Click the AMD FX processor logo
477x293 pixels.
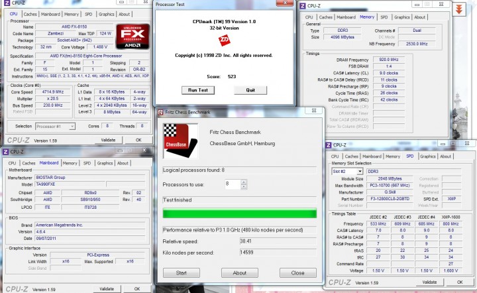tap(132, 36)
